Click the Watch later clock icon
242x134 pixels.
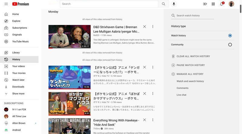[x=6, y=80]
